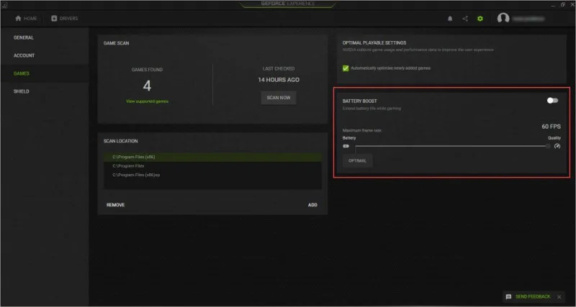Click the games found count 4
Screen dimensions: 576x307
pyautogui.click(x=147, y=86)
